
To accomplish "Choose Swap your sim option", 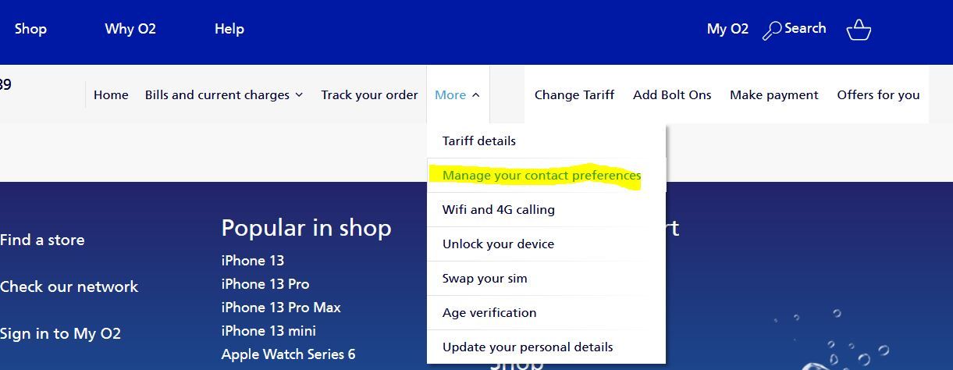I will tap(485, 279).
